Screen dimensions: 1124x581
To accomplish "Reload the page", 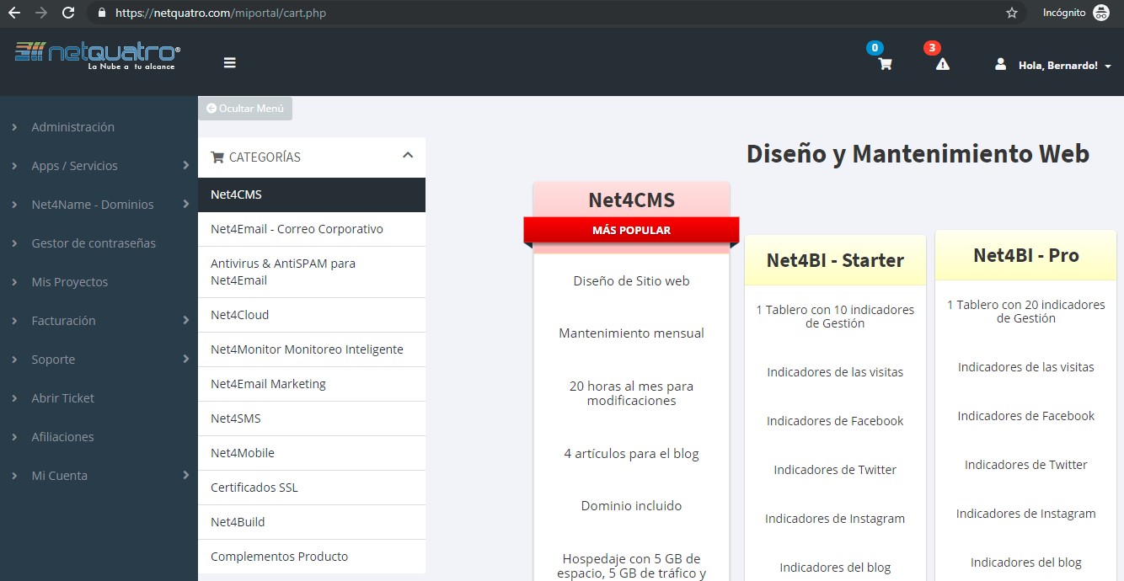I will 68,13.
